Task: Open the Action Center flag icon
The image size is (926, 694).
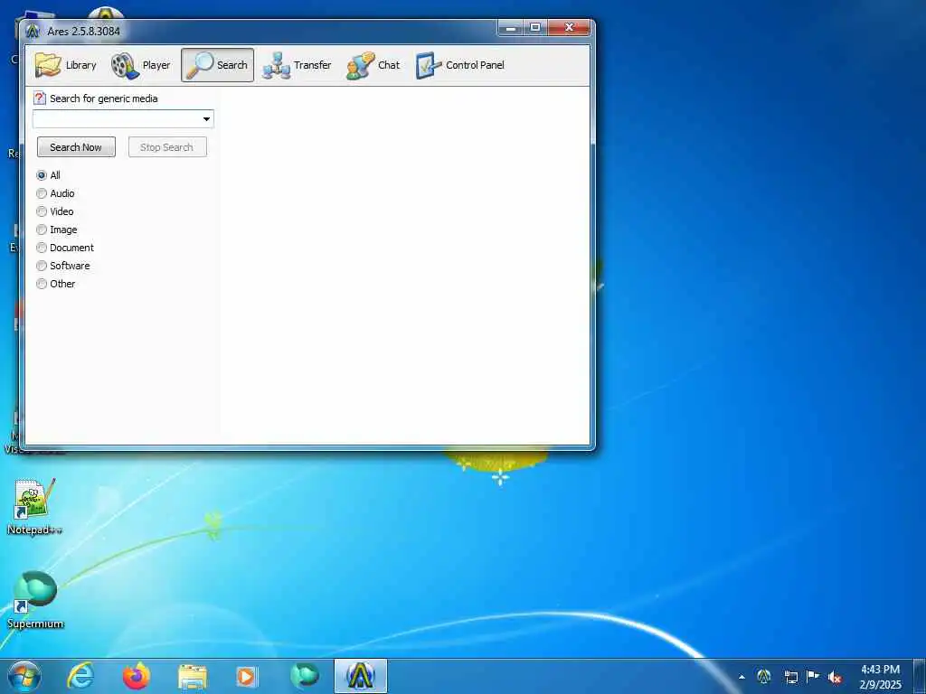Action: (x=813, y=676)
